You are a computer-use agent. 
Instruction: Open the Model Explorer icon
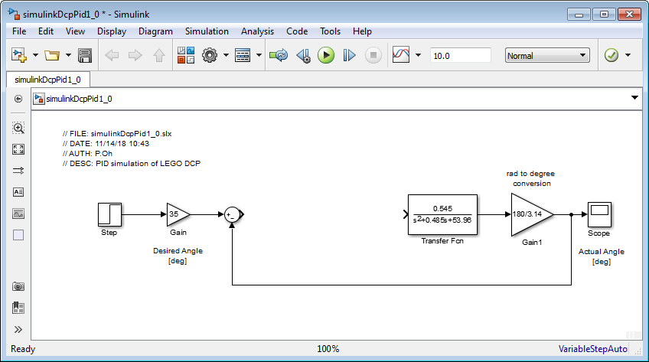243,55
